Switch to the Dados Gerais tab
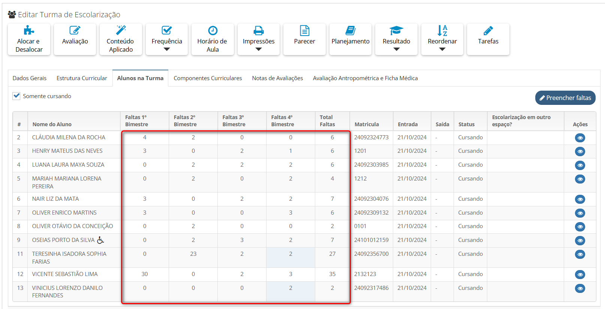The height and width of the screenshot is (309, 605). 30,78
